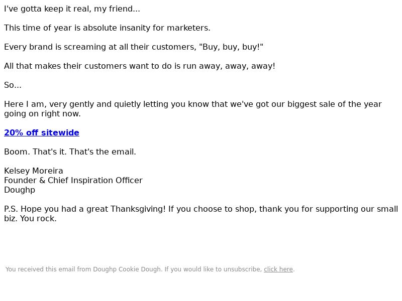
Task: Click the word 'Thanksgiving!' in the postscript
Action: tap(138, 209)
